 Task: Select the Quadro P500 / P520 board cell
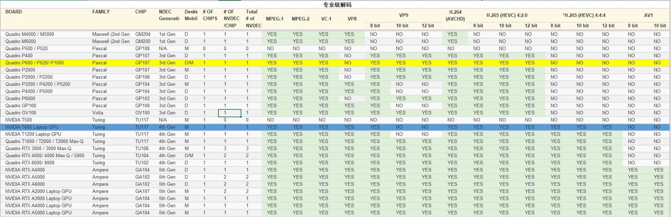pos(26,49)
